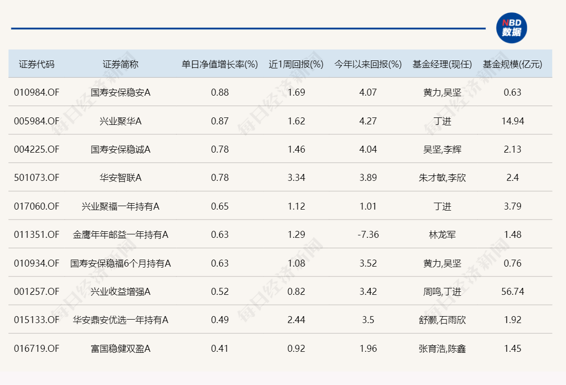Screen dimensions: 566x385
Task: Select fund code 001257.OF
Action: (x=36, y=291)
